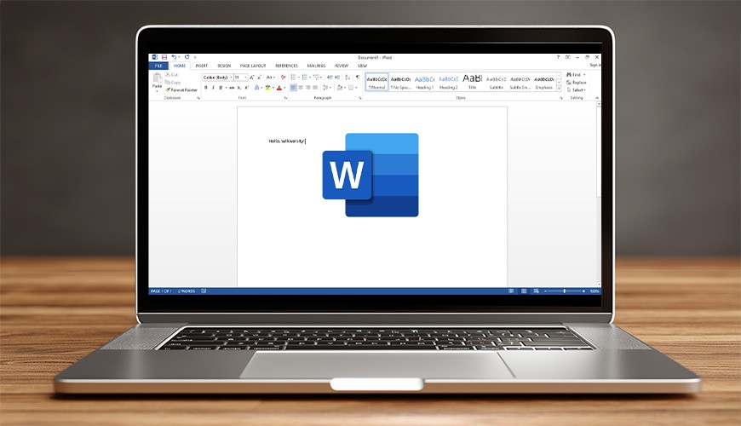Toggle italic formatting

click(213, 88)
